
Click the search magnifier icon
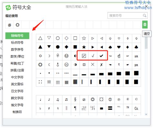click(145, 16)
